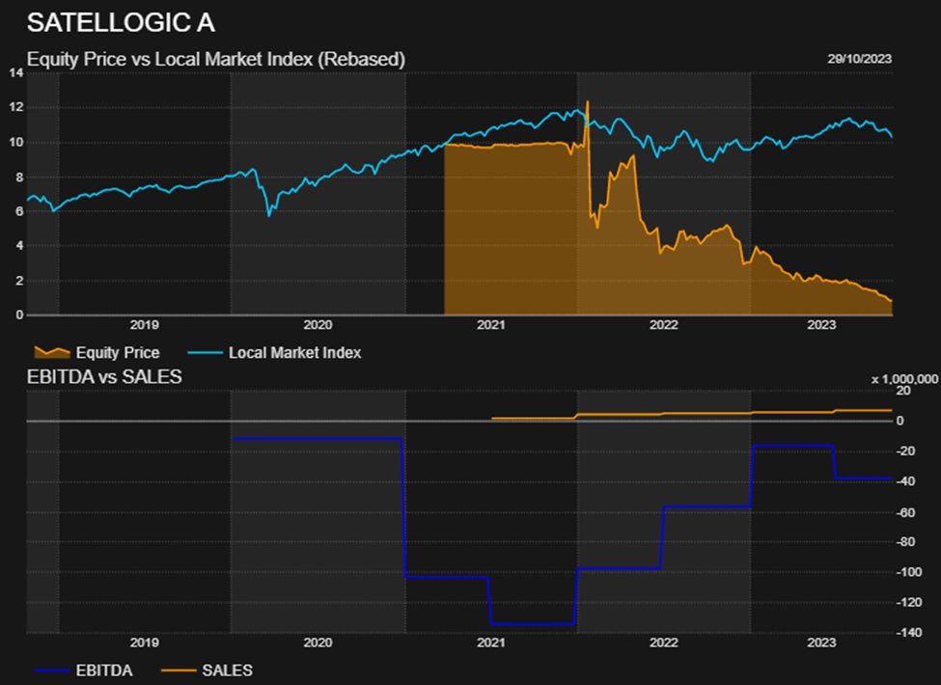
Task: Click the orange SALES legend line marker
Action: click(179, 670)
